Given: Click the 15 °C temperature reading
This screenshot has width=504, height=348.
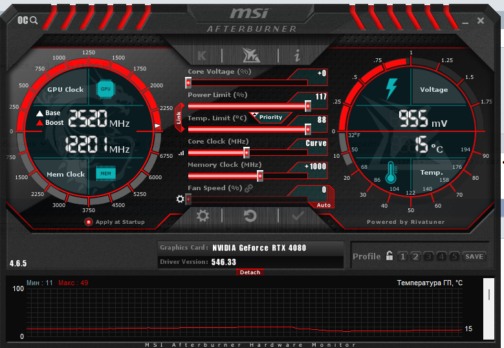Looking at the screenshot, I should (x=429, y=144).
